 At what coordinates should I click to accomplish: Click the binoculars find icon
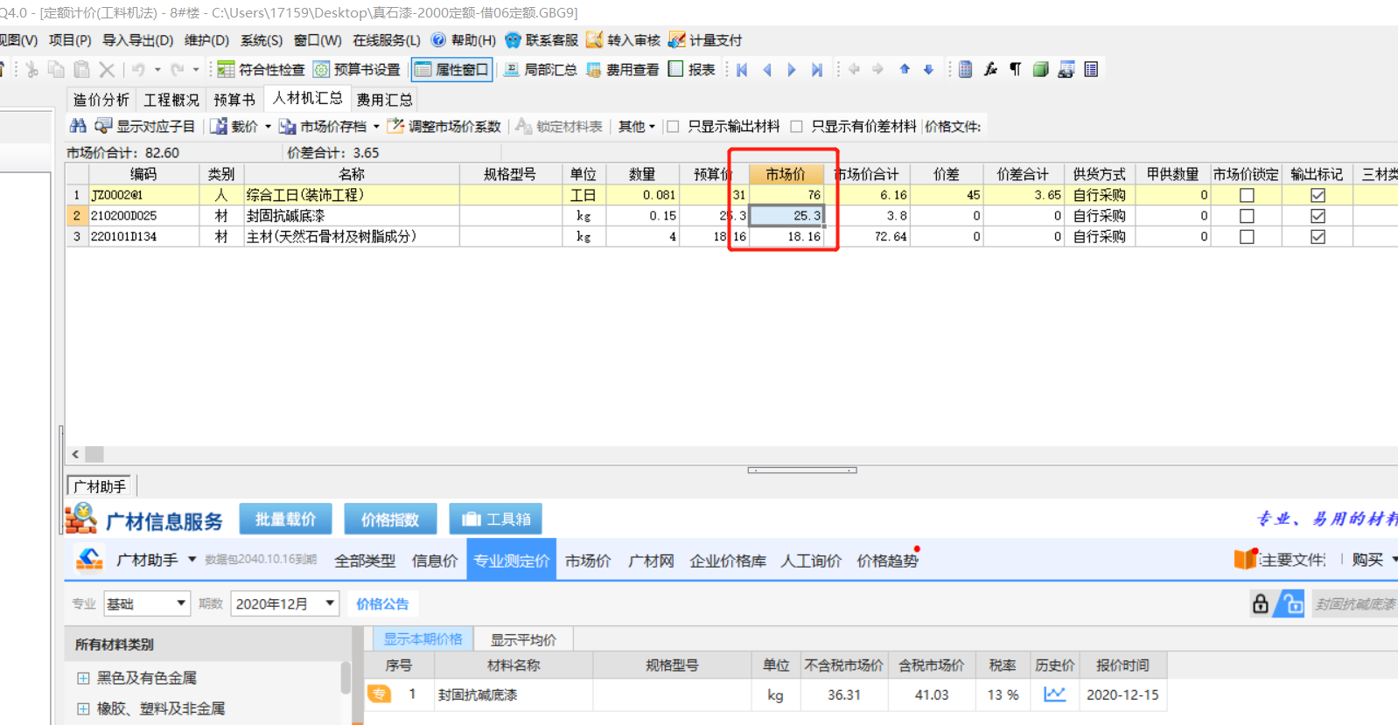[78, 126]
